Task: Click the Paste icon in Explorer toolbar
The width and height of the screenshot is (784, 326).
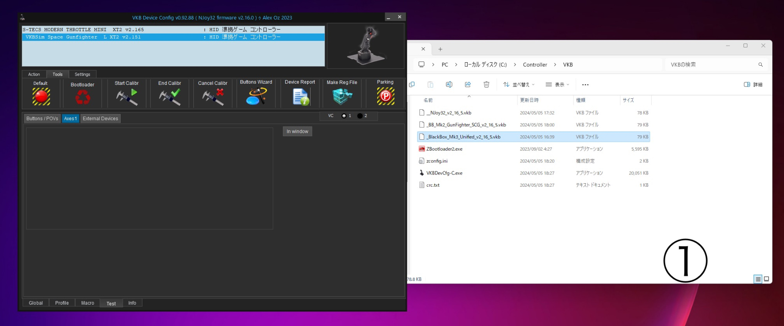Action: click(430, 84)
